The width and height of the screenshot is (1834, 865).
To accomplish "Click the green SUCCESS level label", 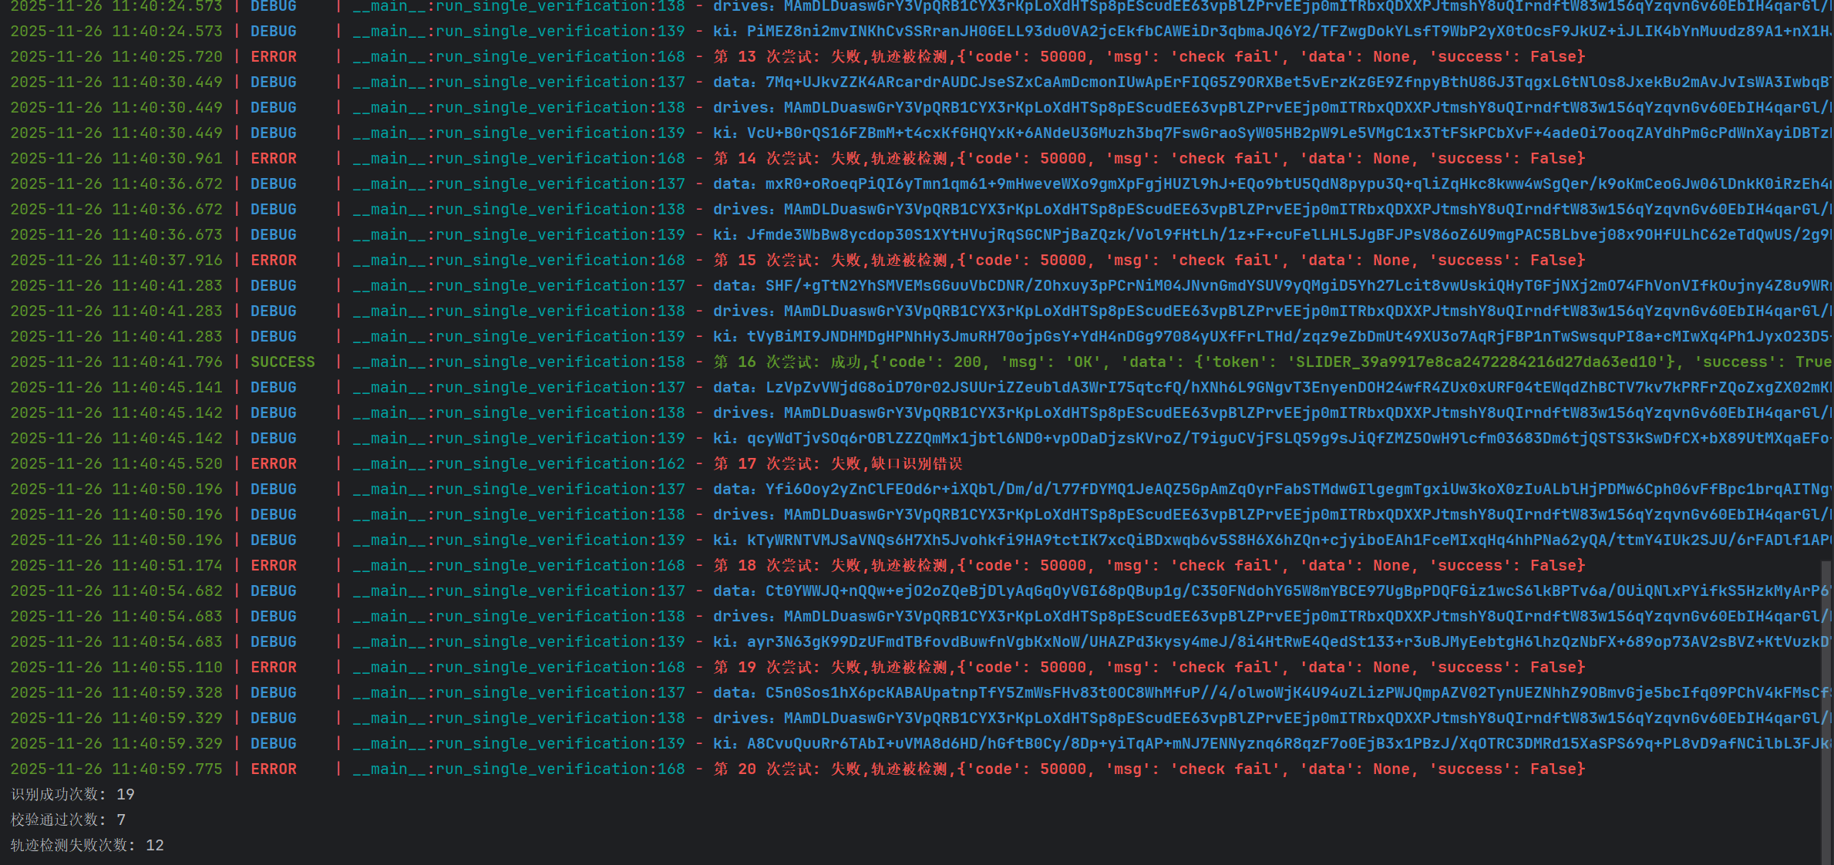I will (282, 362).
